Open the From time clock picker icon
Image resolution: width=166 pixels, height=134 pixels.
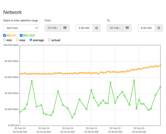[97, 28]
